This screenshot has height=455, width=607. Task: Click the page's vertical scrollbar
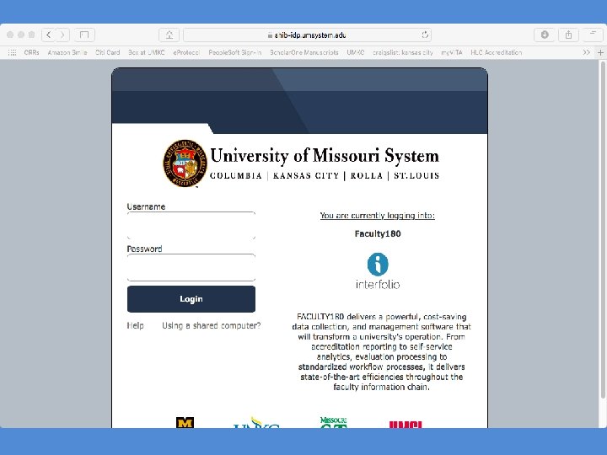[x=602, y=230]
